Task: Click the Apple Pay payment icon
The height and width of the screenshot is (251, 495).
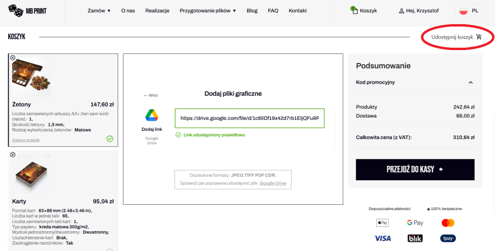Action: tap(382, 223)
